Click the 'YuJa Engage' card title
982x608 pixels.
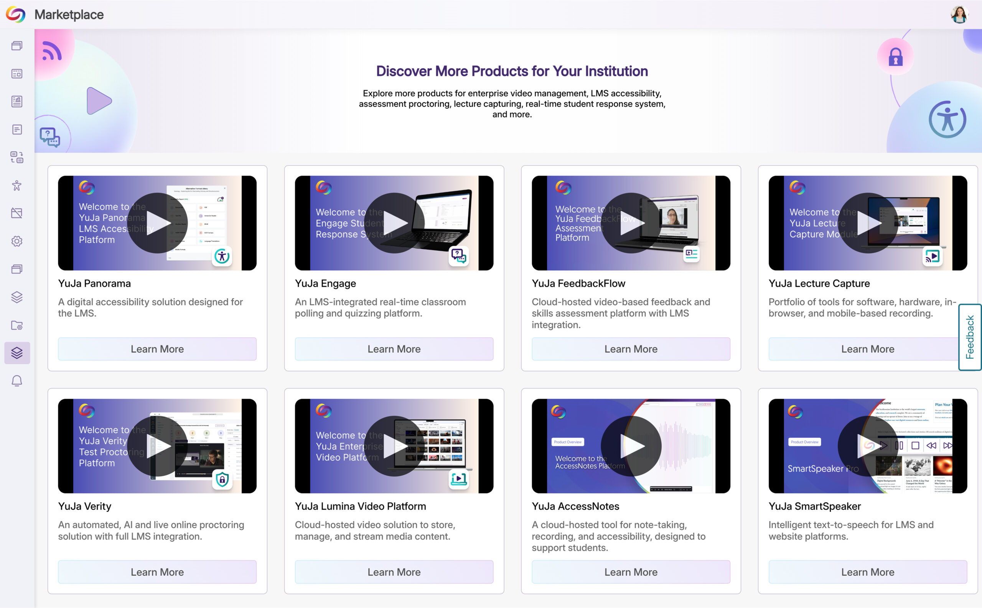[x=325, y=284]
